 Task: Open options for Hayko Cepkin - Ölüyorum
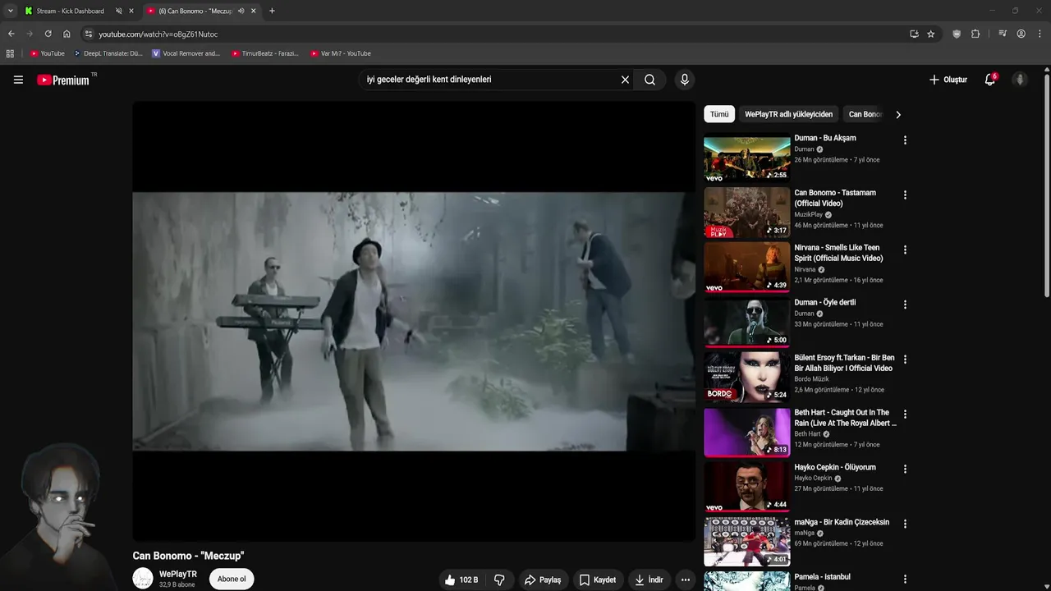click(905, 469)
